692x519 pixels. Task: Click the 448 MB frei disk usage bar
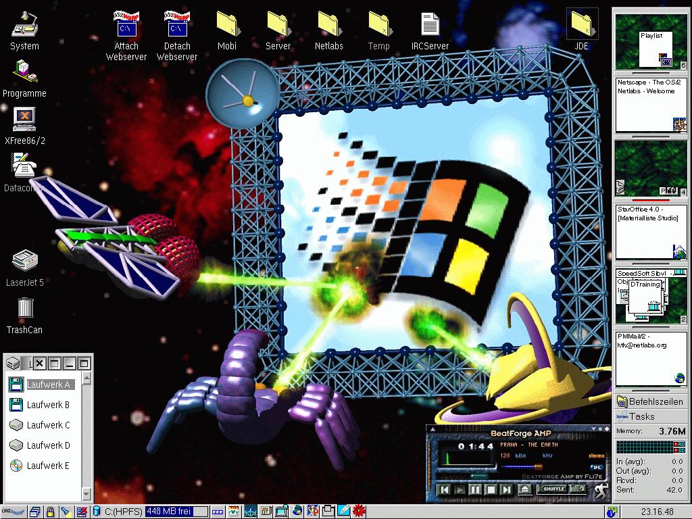point(176,512)
